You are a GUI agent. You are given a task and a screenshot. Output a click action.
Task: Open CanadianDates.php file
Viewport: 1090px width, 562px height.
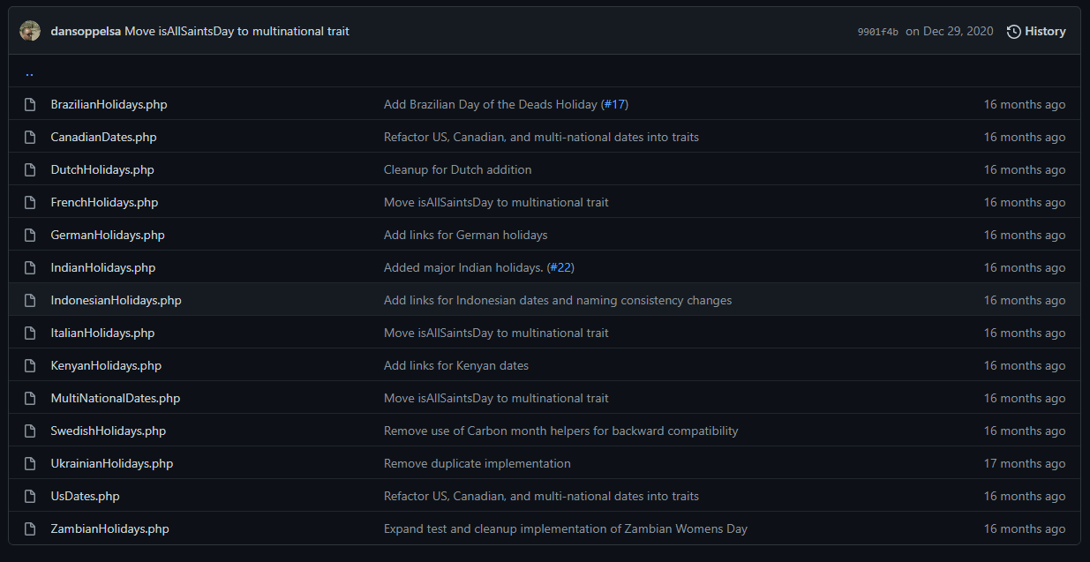pos(103,137)
